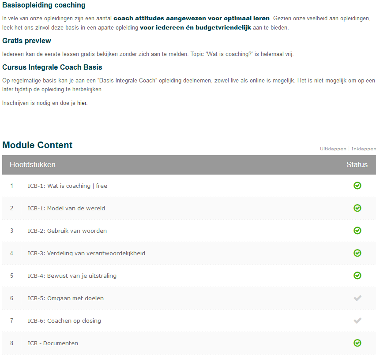Click status icon for Model van de wereld

(x=357, y=208)
